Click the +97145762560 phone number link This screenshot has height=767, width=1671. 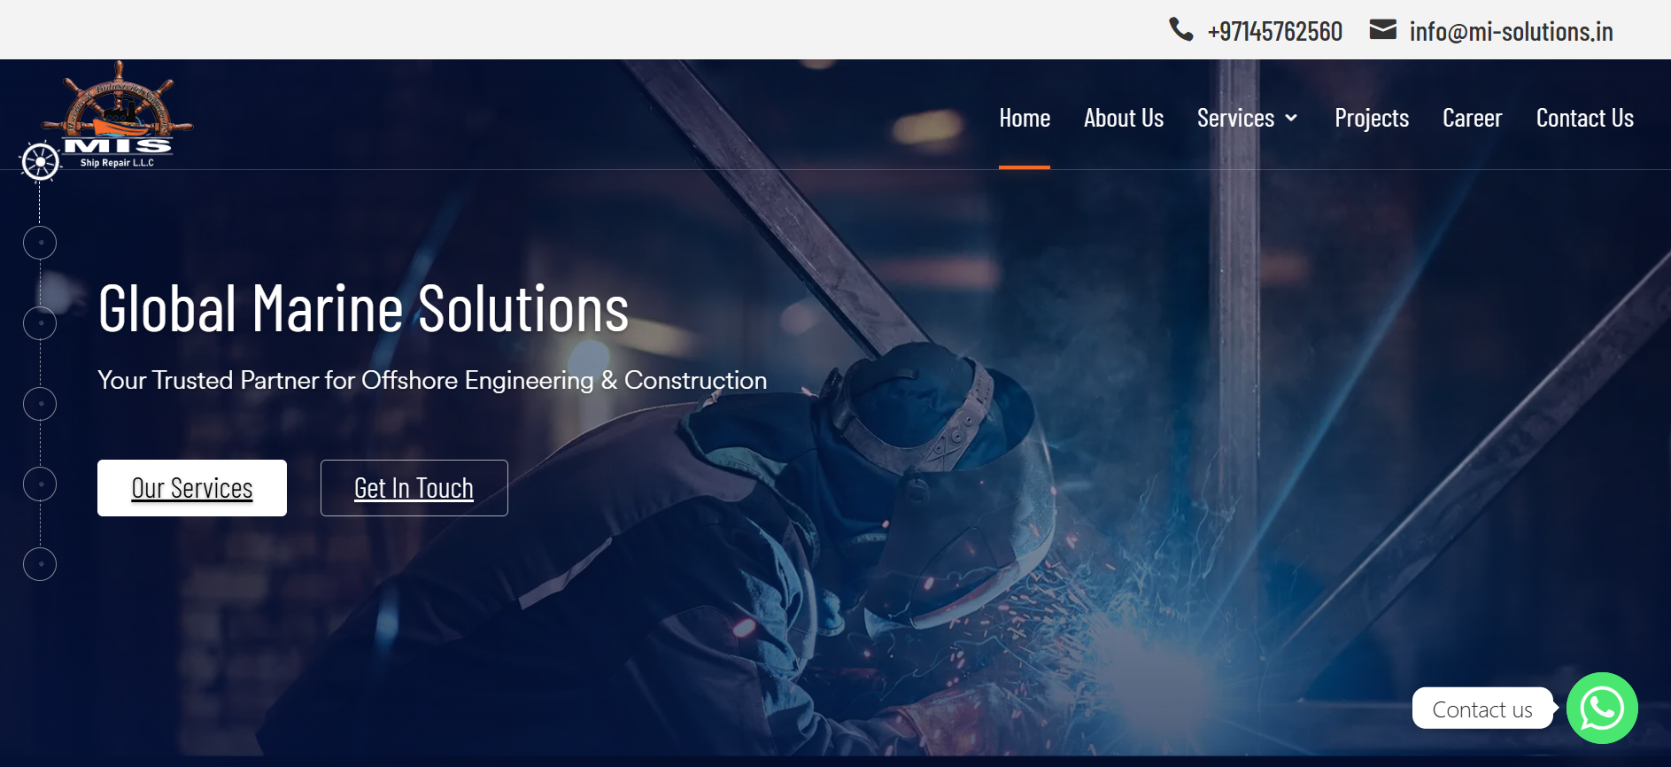click(1274, 32)
